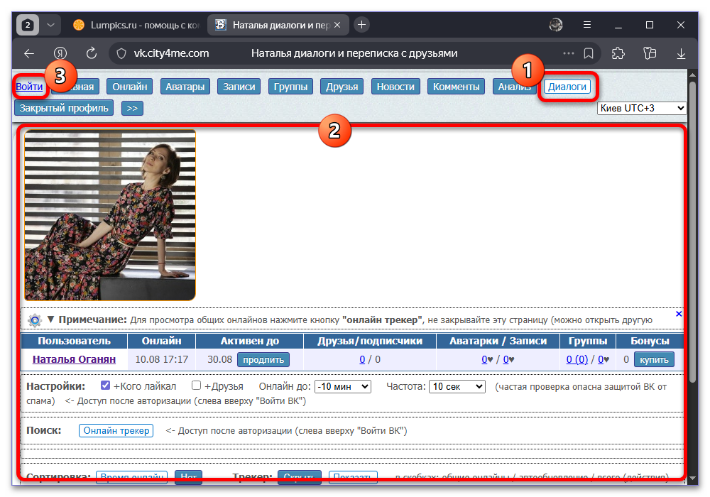Expand more menu items with >> button
This screenshot has width=710, height=497.
point(132,108)
